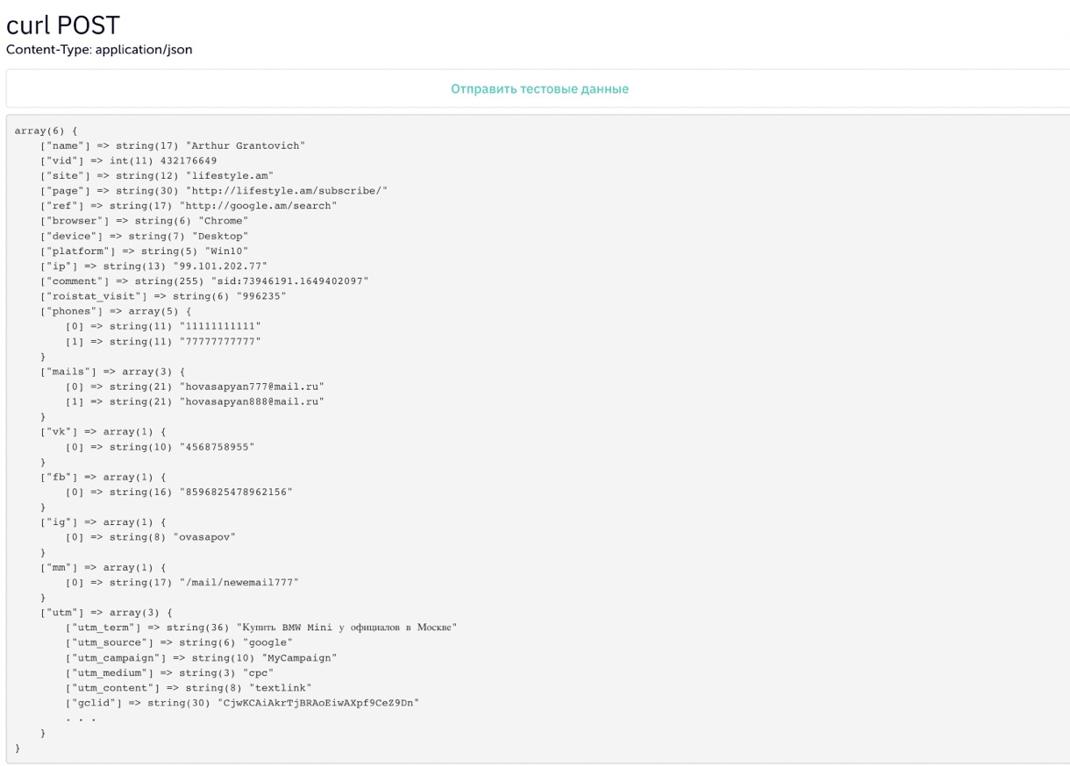Viewport: 1070px width, 766px height.
Task: Click the 'Отправить тестовые данные' button
Action: [539, 89]
